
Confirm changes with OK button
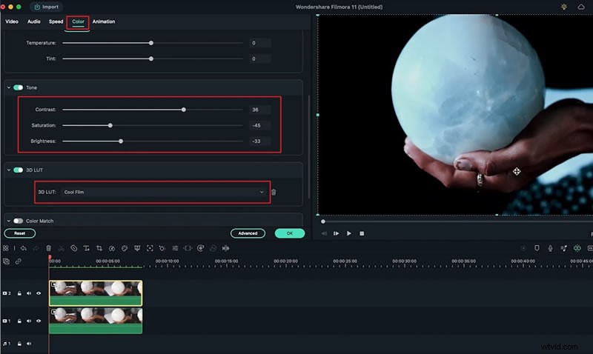tap(290, 233)
